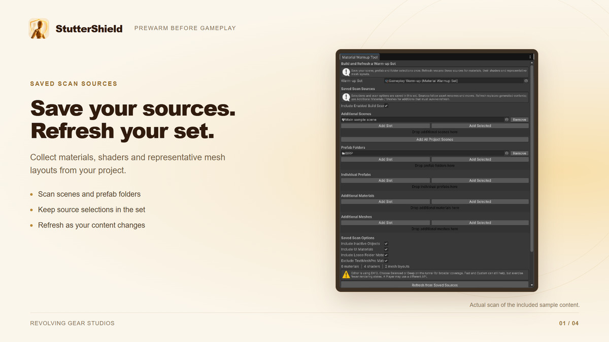This screenshot has height=342, width=609.
Task: Click 'Scan scenes and prefab folders' bullet
Action: [89, 194]
